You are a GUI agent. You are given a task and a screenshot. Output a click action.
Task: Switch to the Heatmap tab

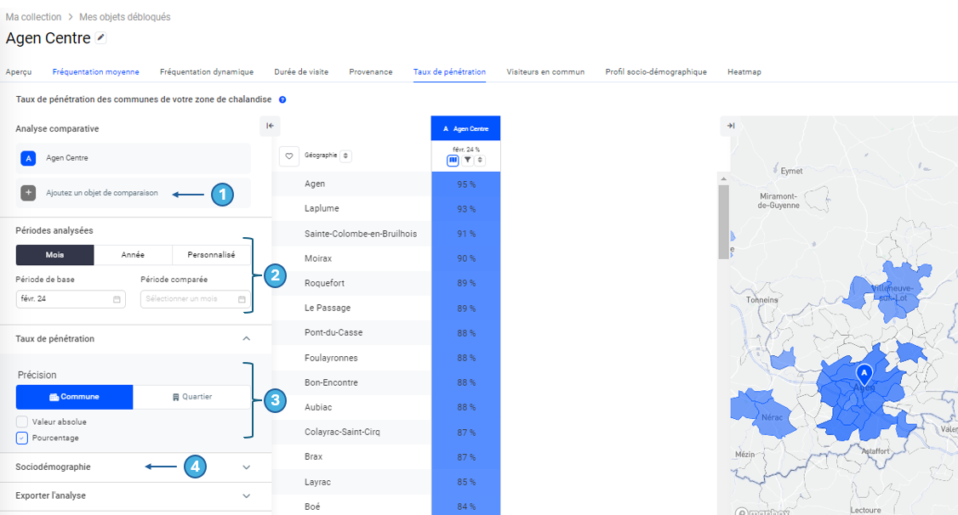(x=744, y=72)
